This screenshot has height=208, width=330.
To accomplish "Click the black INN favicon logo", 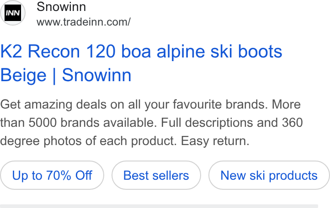I will [x=13, y=13].
